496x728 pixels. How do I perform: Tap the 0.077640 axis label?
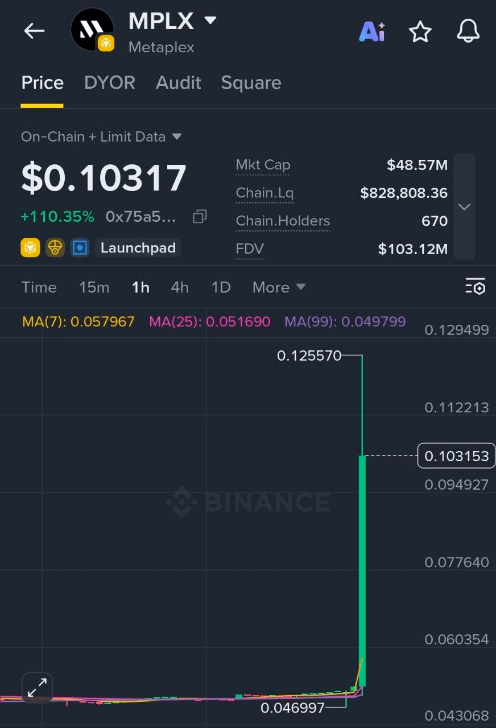(457, 562)
